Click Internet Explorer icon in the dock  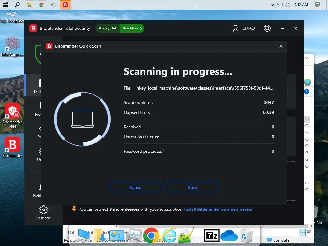[169, 235]
